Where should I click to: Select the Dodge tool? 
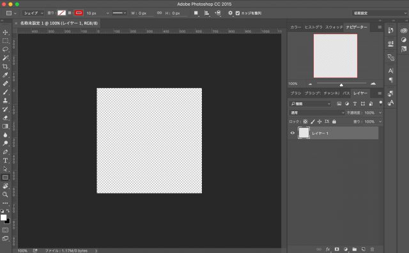(x=5, y=143)
